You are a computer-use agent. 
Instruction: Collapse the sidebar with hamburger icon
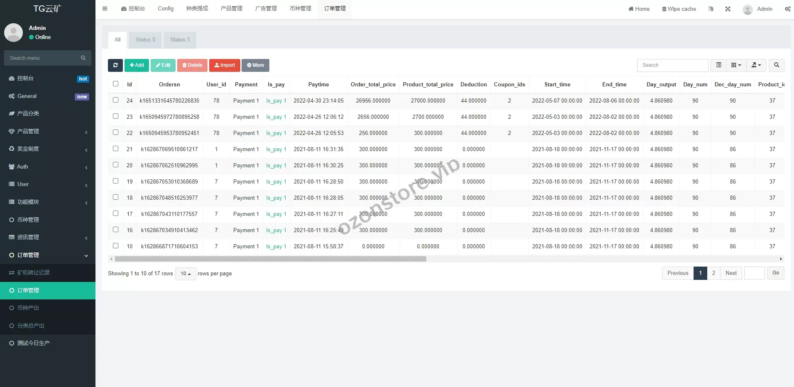coord(105,8)
